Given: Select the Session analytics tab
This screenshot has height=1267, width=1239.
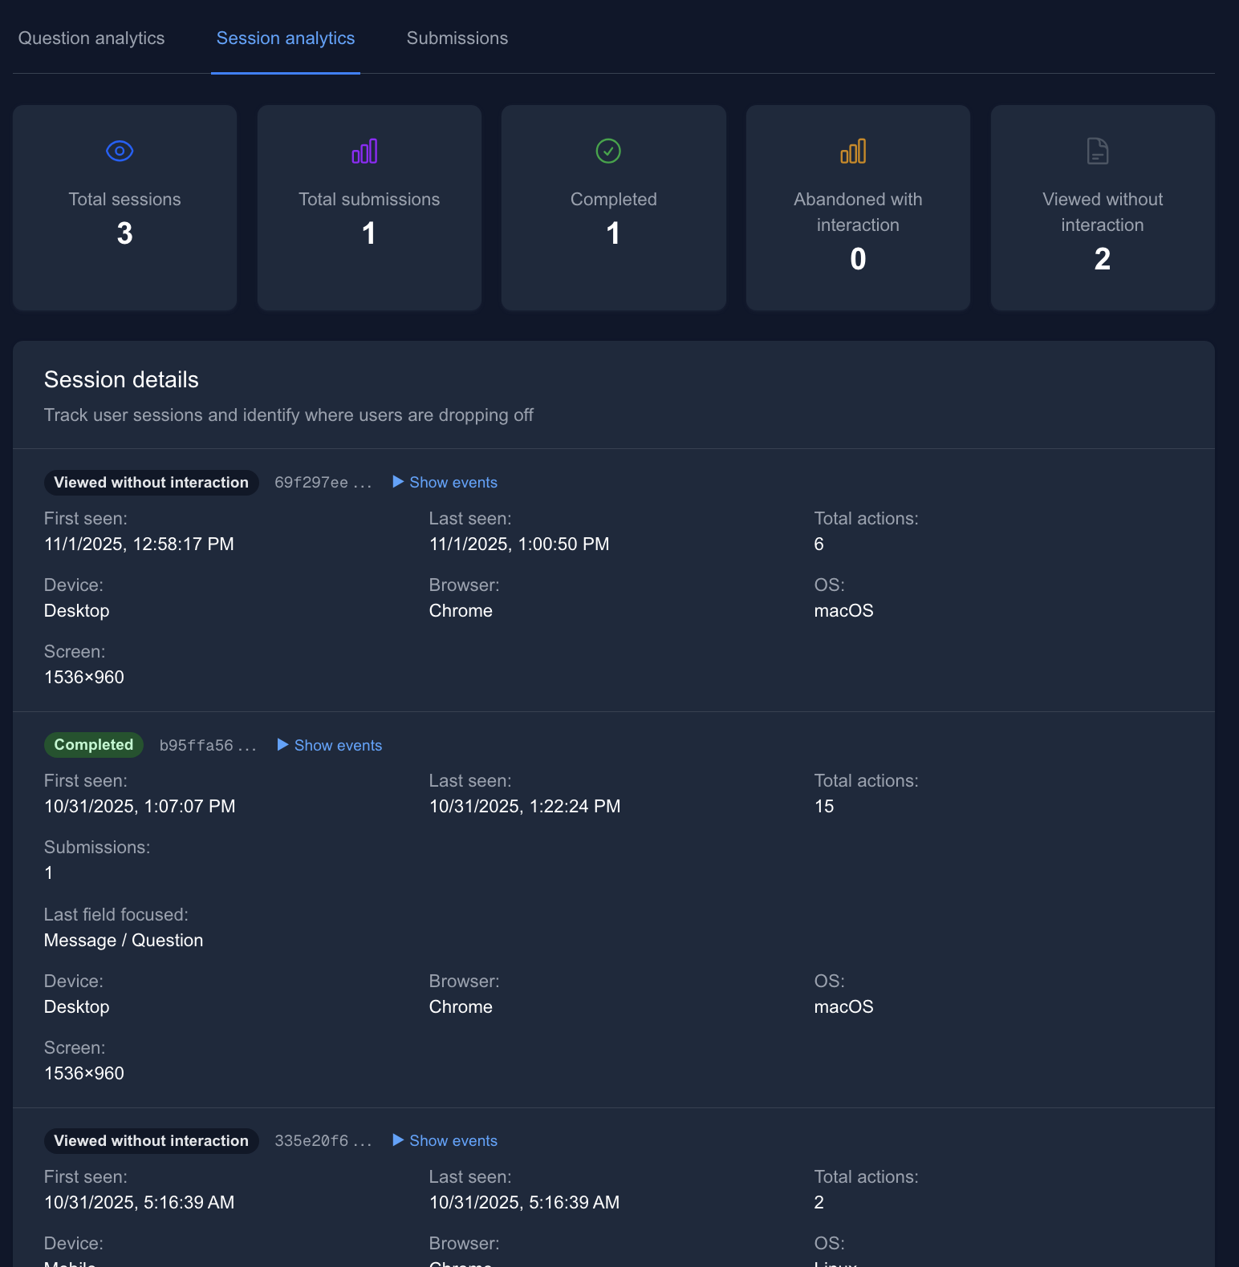Looking at the screenshot, I should (286, 38).
